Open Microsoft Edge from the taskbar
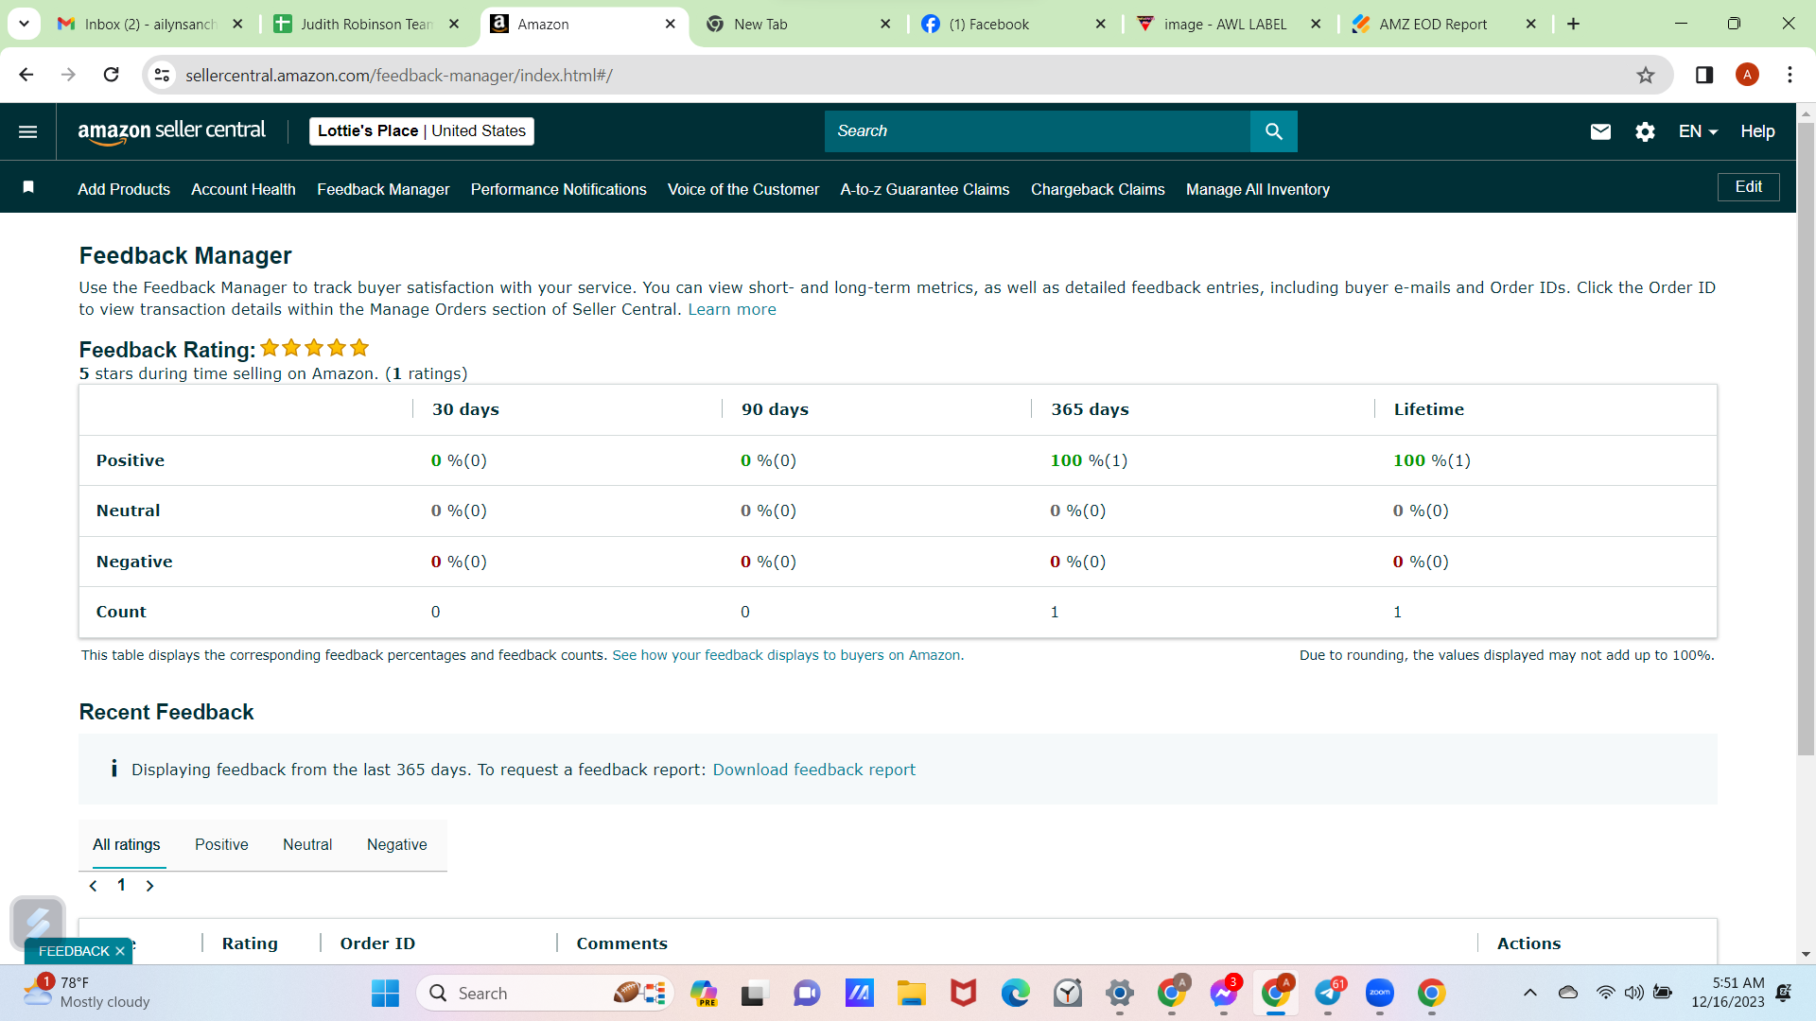The height and width of the screenshot is (1021, 1816). 1016,994
